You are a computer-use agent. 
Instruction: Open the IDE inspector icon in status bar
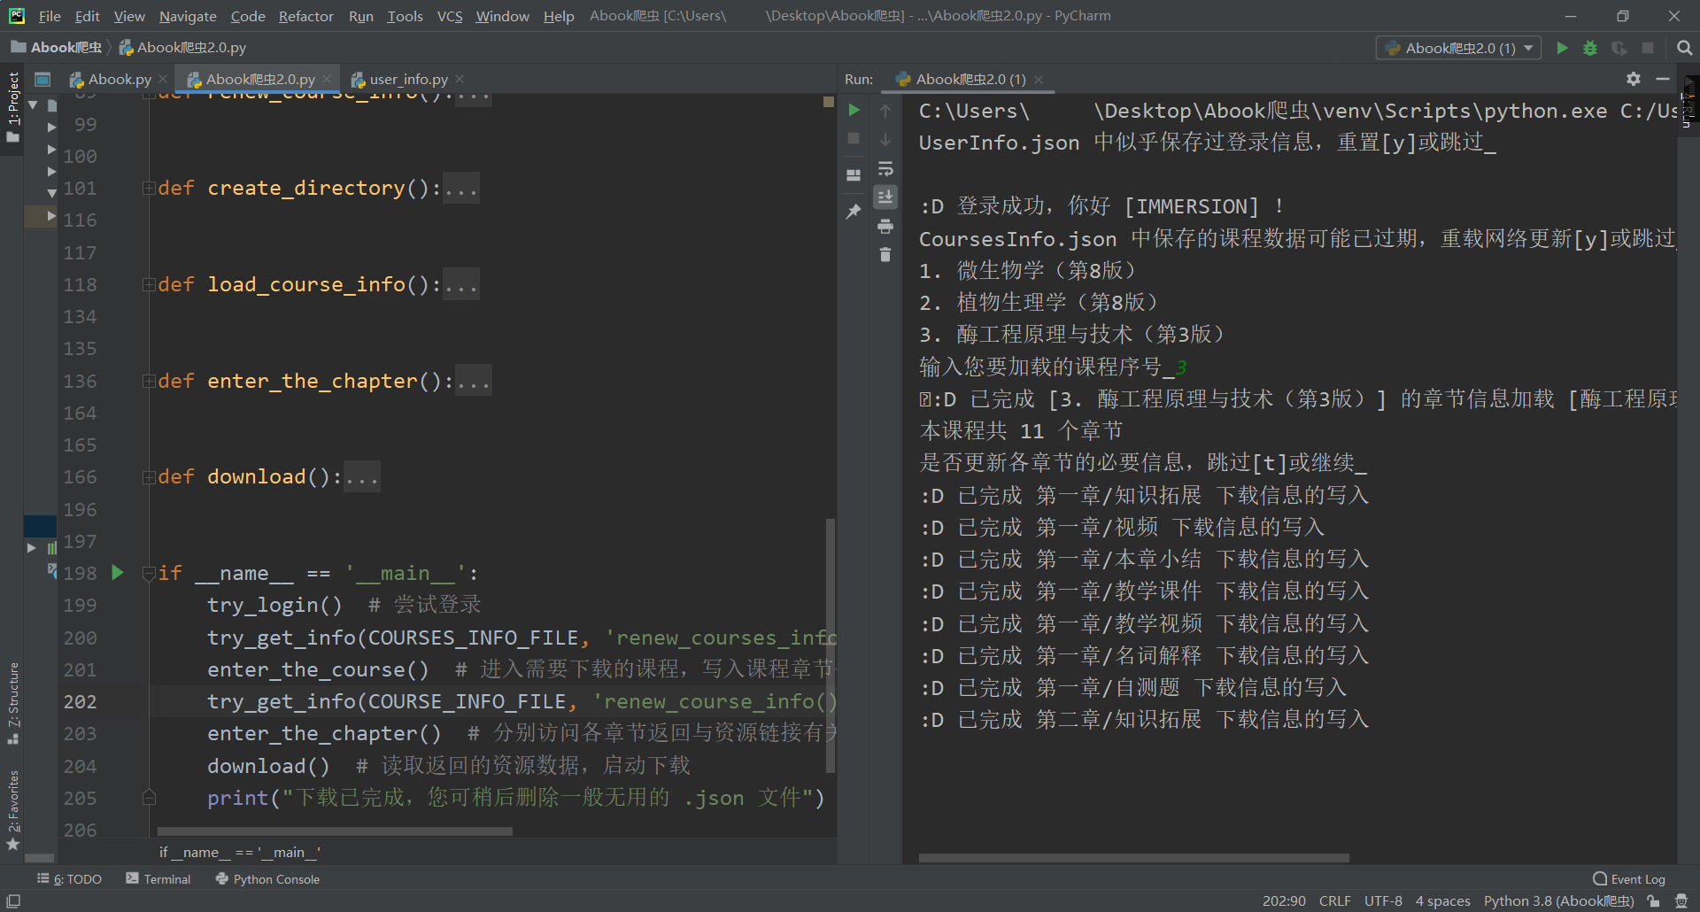click(x=1681, y=901)
